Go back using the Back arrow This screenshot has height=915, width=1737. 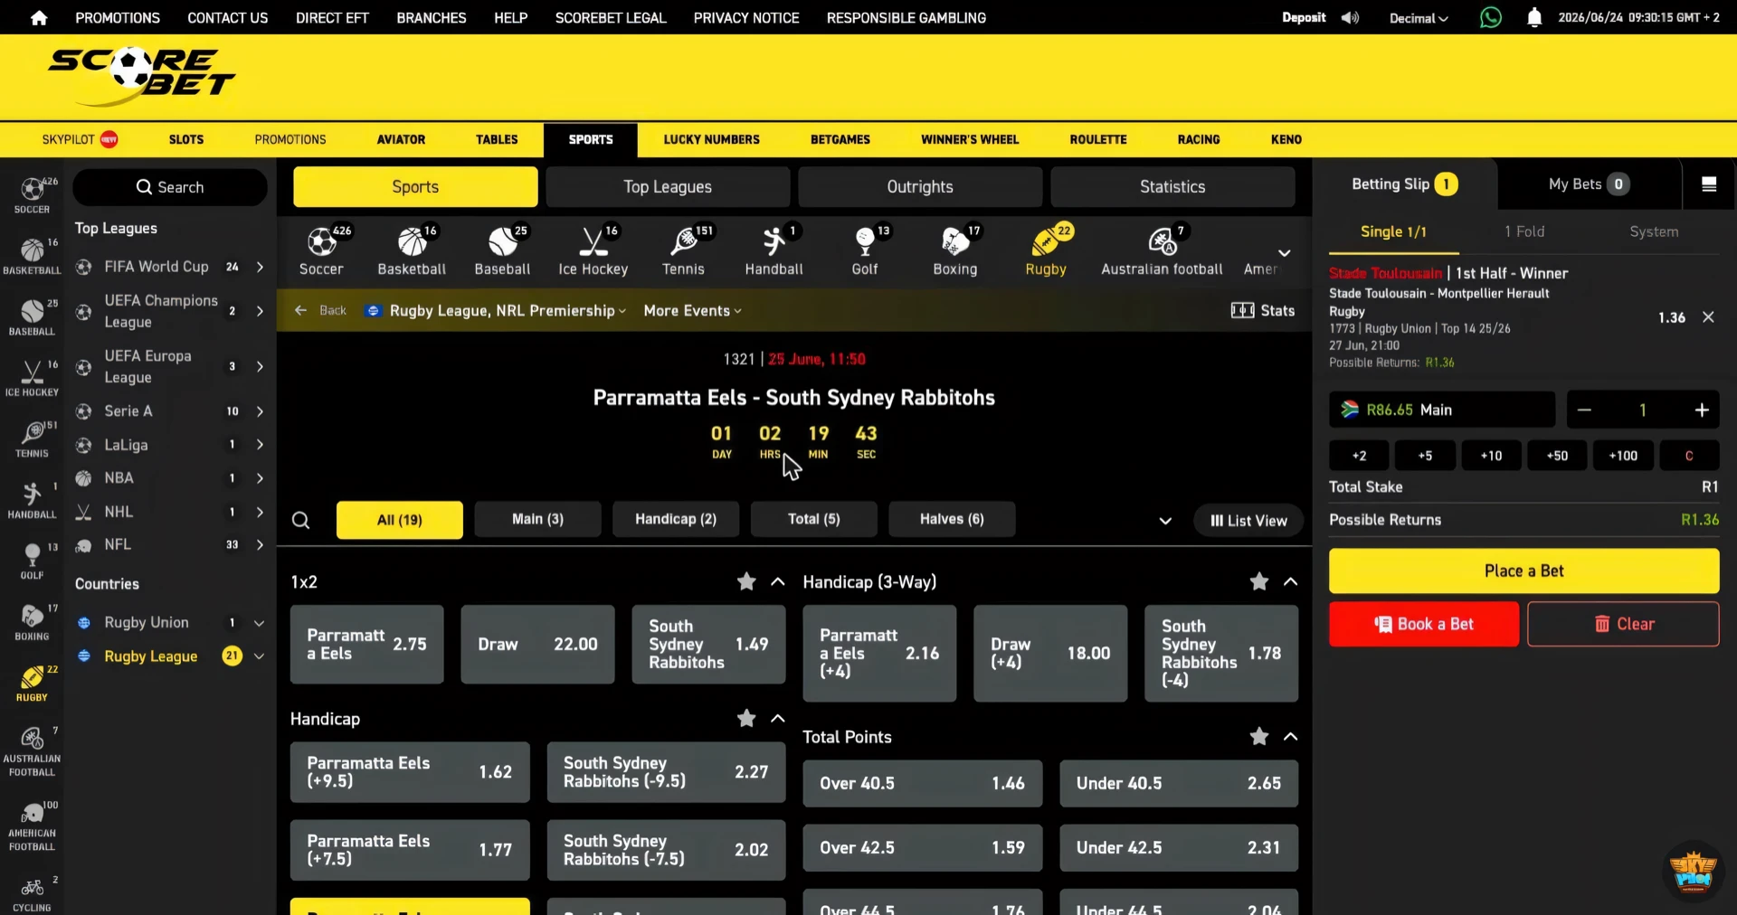pos(320,310)
